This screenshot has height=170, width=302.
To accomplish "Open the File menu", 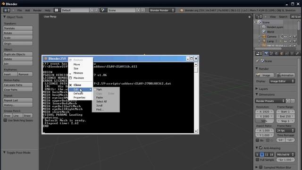I will click(20, 10).
